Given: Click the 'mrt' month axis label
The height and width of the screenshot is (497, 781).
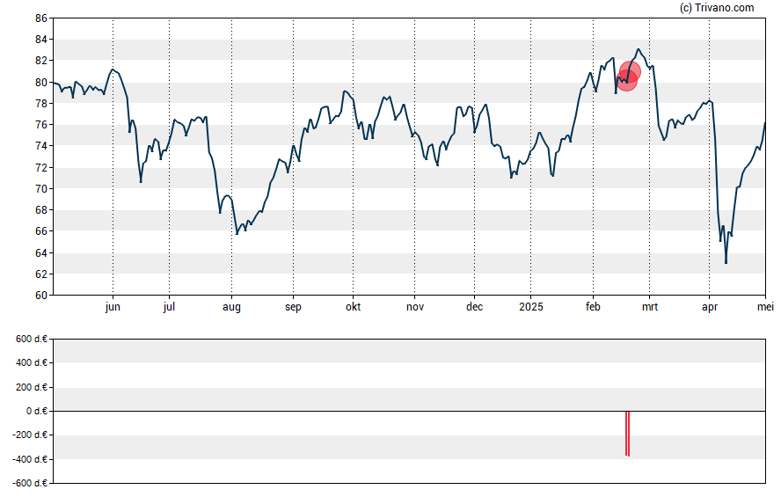Looking at the screenshot, I should [x=649, y=307].
